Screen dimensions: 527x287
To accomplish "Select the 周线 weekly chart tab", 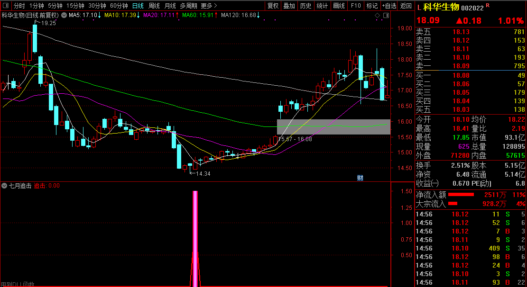I will 154,6.
